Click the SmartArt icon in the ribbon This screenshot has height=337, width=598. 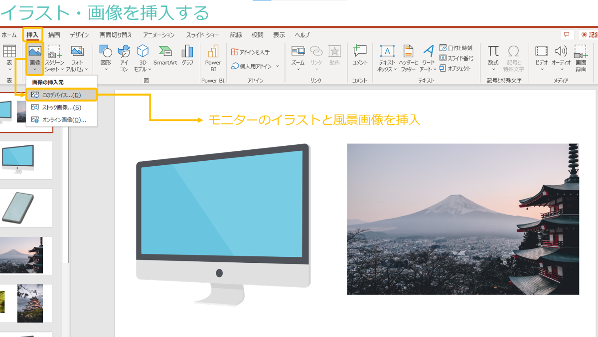tap(165, 55)
